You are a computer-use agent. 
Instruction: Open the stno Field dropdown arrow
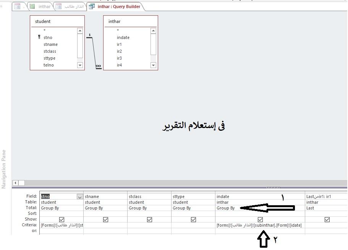pyautogui.click(x=80, y=197)
